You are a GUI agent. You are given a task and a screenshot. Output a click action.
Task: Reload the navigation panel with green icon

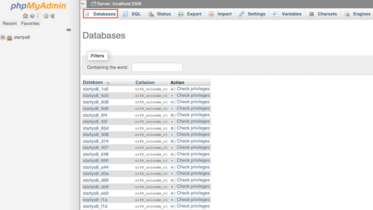[53, 16]
